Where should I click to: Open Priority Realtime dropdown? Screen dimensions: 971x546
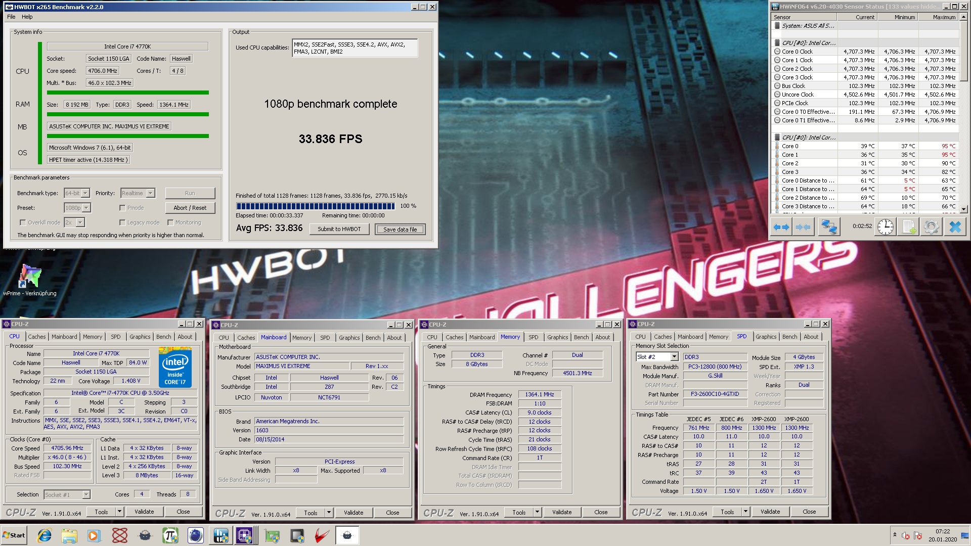click(150, 193)
